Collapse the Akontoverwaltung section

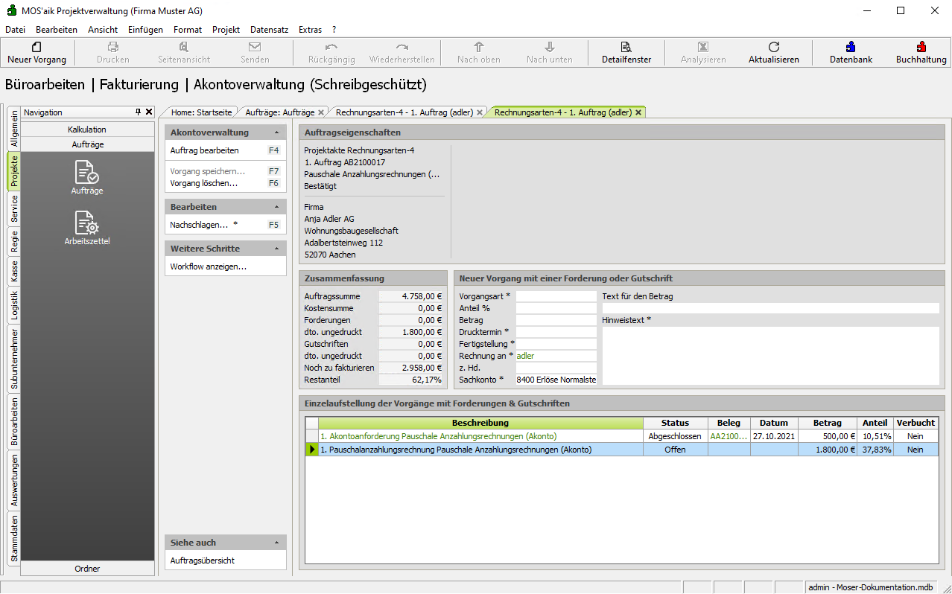pyautogui.click(x=277, y=132)
